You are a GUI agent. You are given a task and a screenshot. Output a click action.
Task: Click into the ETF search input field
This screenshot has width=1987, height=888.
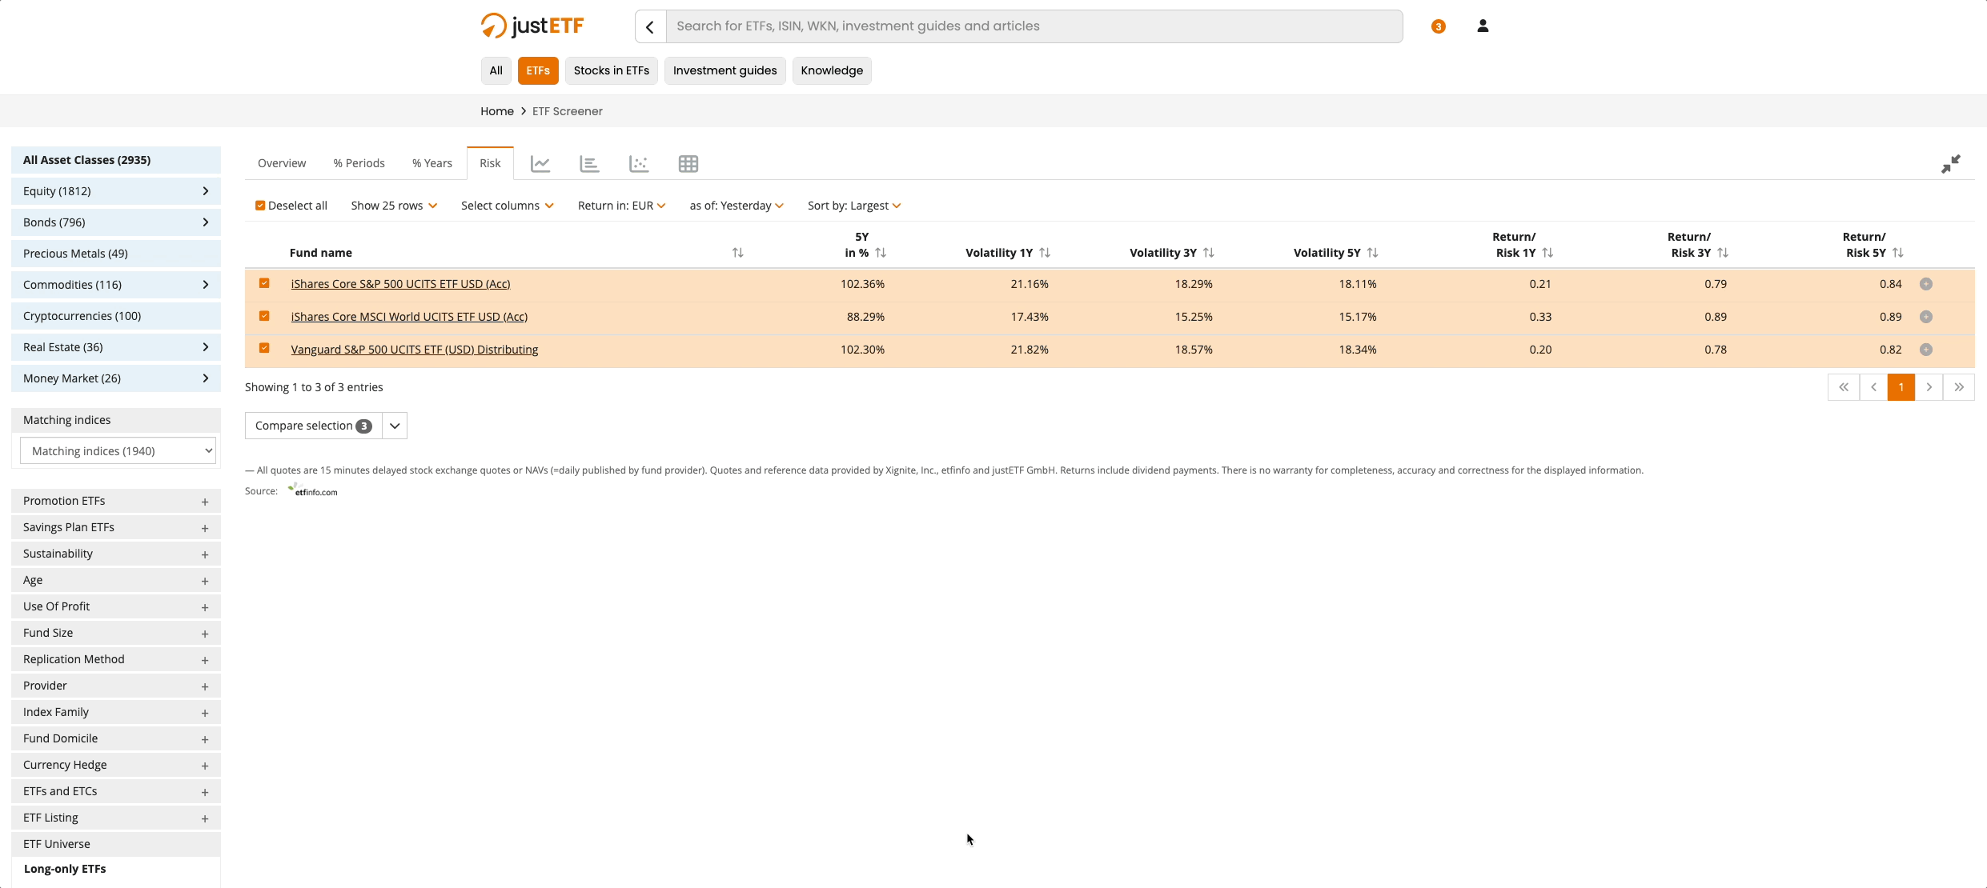coord(1033,26)
